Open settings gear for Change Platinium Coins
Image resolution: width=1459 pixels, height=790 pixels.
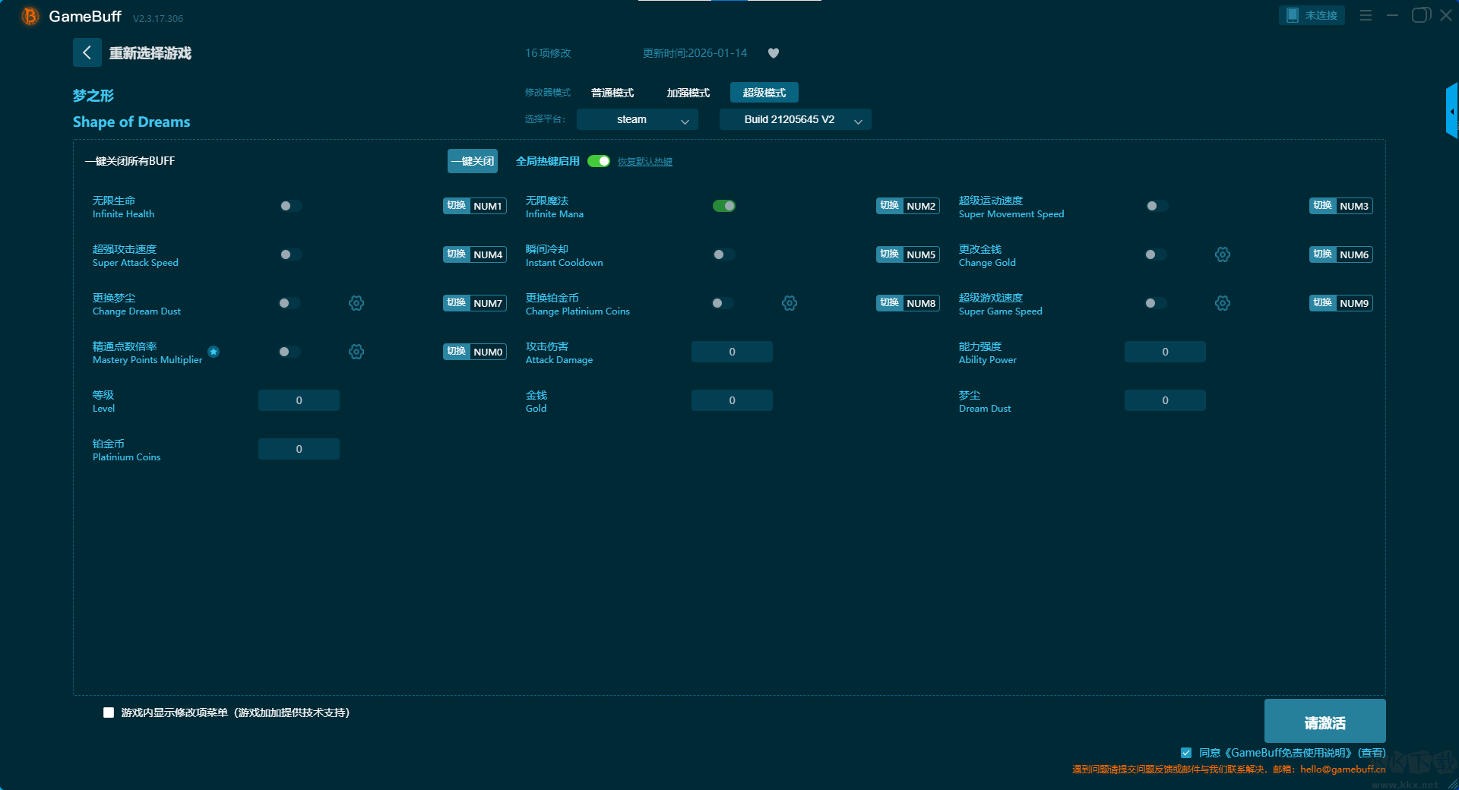pyautogui.click(x=789, y=303)
